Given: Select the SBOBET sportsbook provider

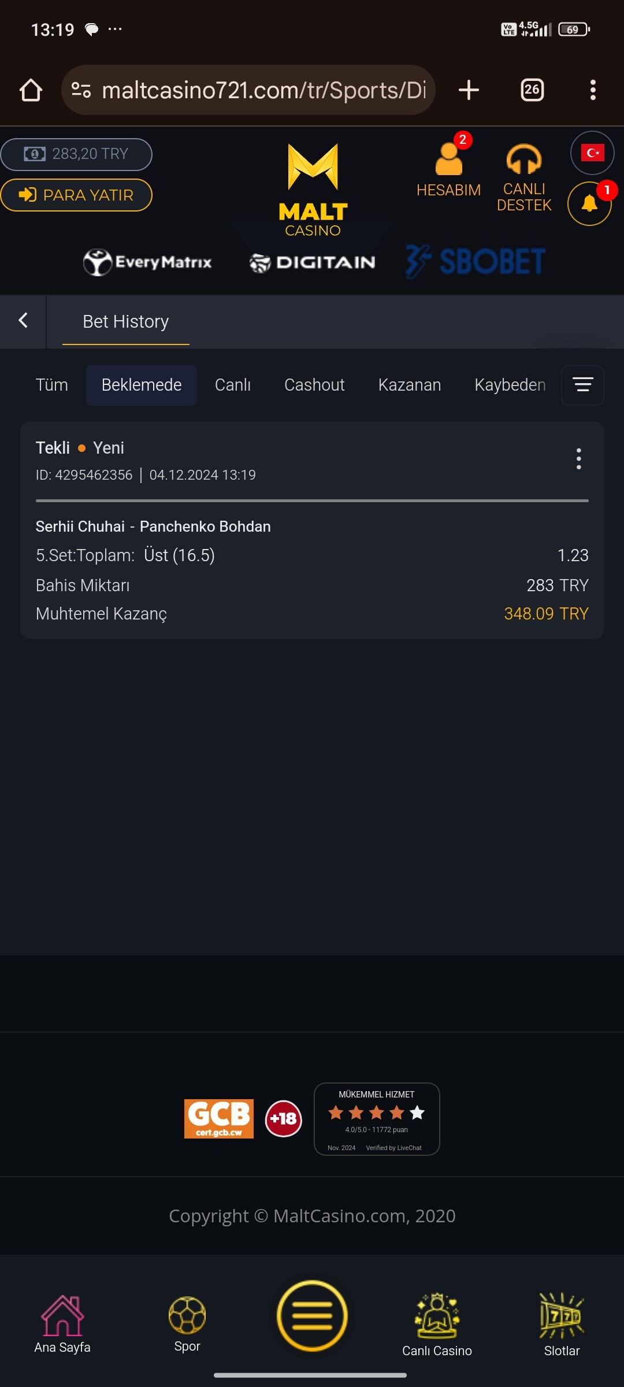Looking at the screenshot, I should 476,262.
